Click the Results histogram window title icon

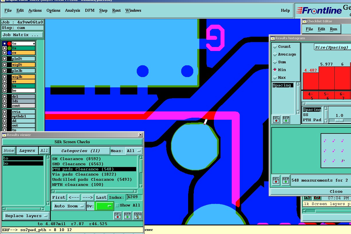pyautogui.click(x=273, y=38)
